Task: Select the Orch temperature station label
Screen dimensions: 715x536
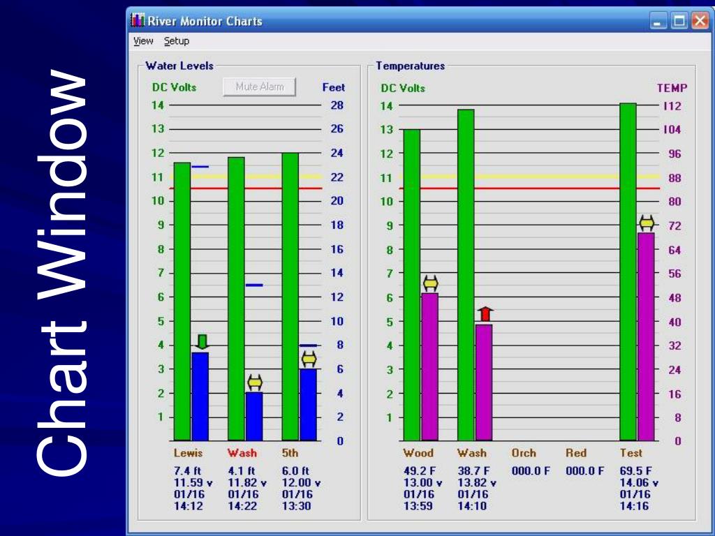Action: click(524, 453)
